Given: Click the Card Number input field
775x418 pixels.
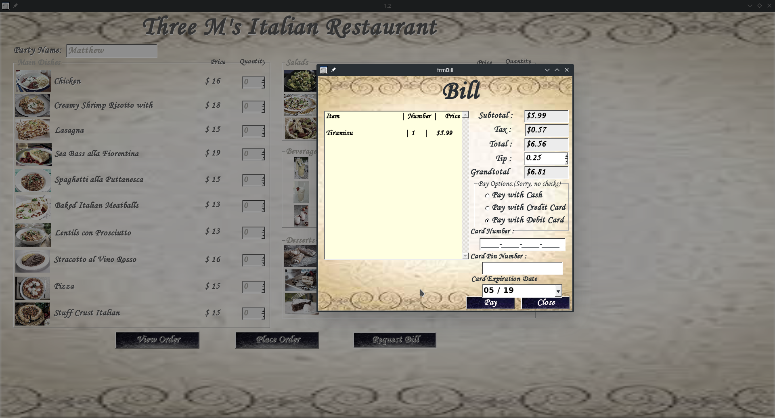Looking at the screenshot, I should (522, 244).
